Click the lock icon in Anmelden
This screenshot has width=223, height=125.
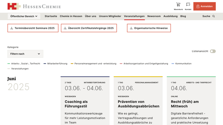198,6
